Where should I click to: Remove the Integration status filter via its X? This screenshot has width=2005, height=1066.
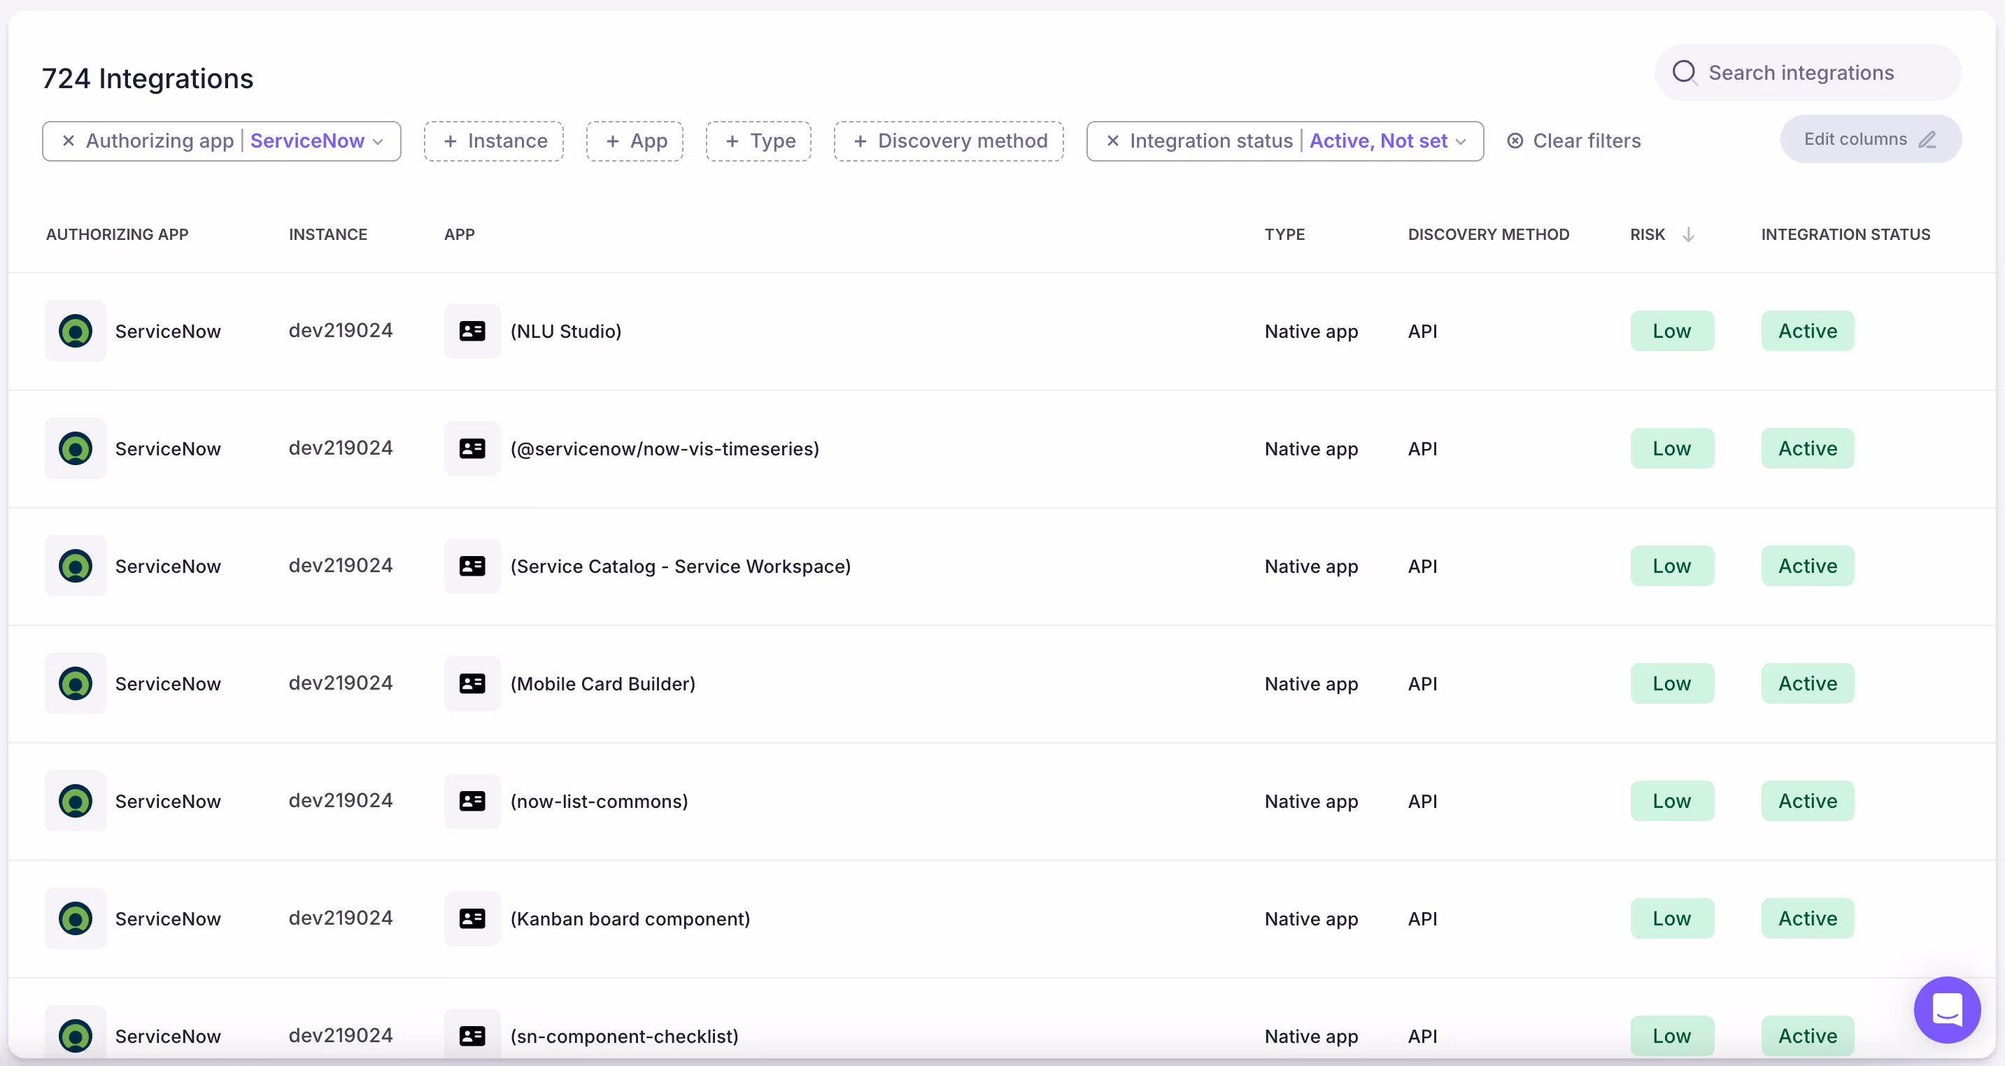[x=1112, y=141]
